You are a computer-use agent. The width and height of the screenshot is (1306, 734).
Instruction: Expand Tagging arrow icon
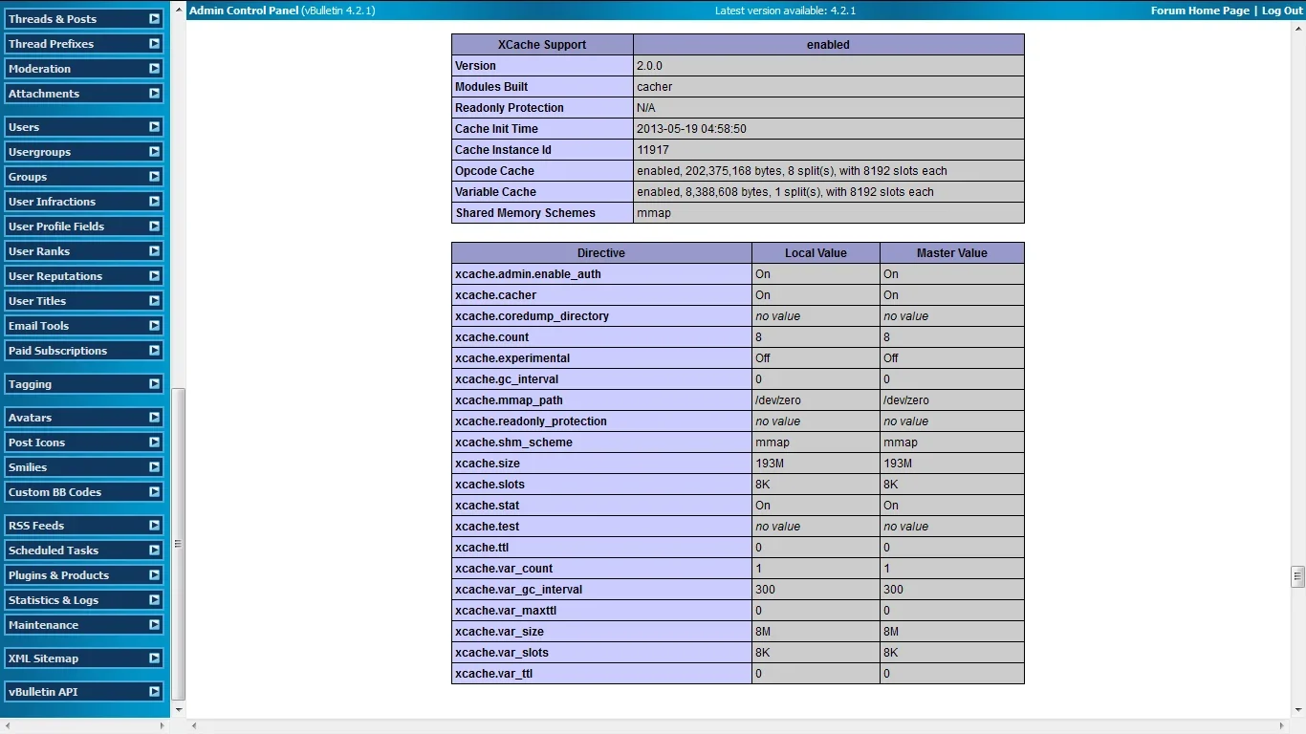point(154,384)
